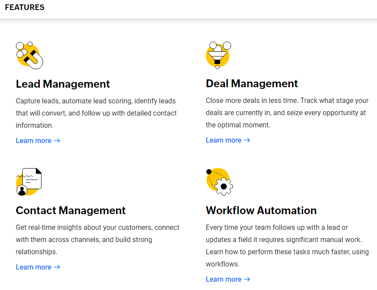The height and width of the screenshot is (290, 377).
Task: Click the arrow after Workflow Automation's Learn more
Action: coord(247,280)
